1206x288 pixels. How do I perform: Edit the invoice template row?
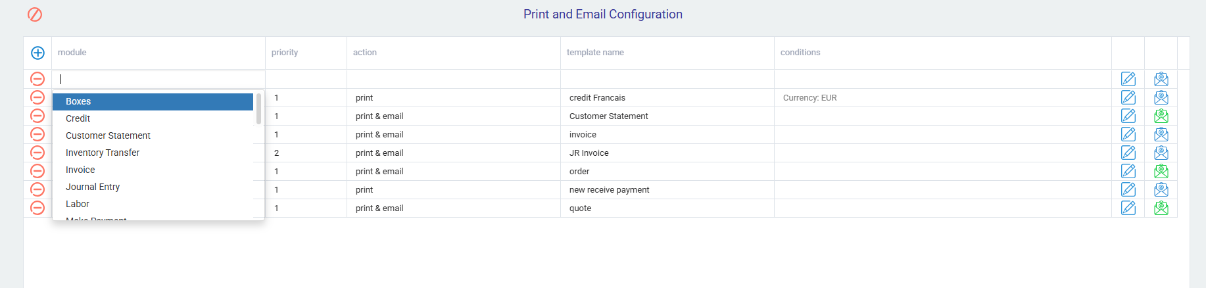point(1128,134)
